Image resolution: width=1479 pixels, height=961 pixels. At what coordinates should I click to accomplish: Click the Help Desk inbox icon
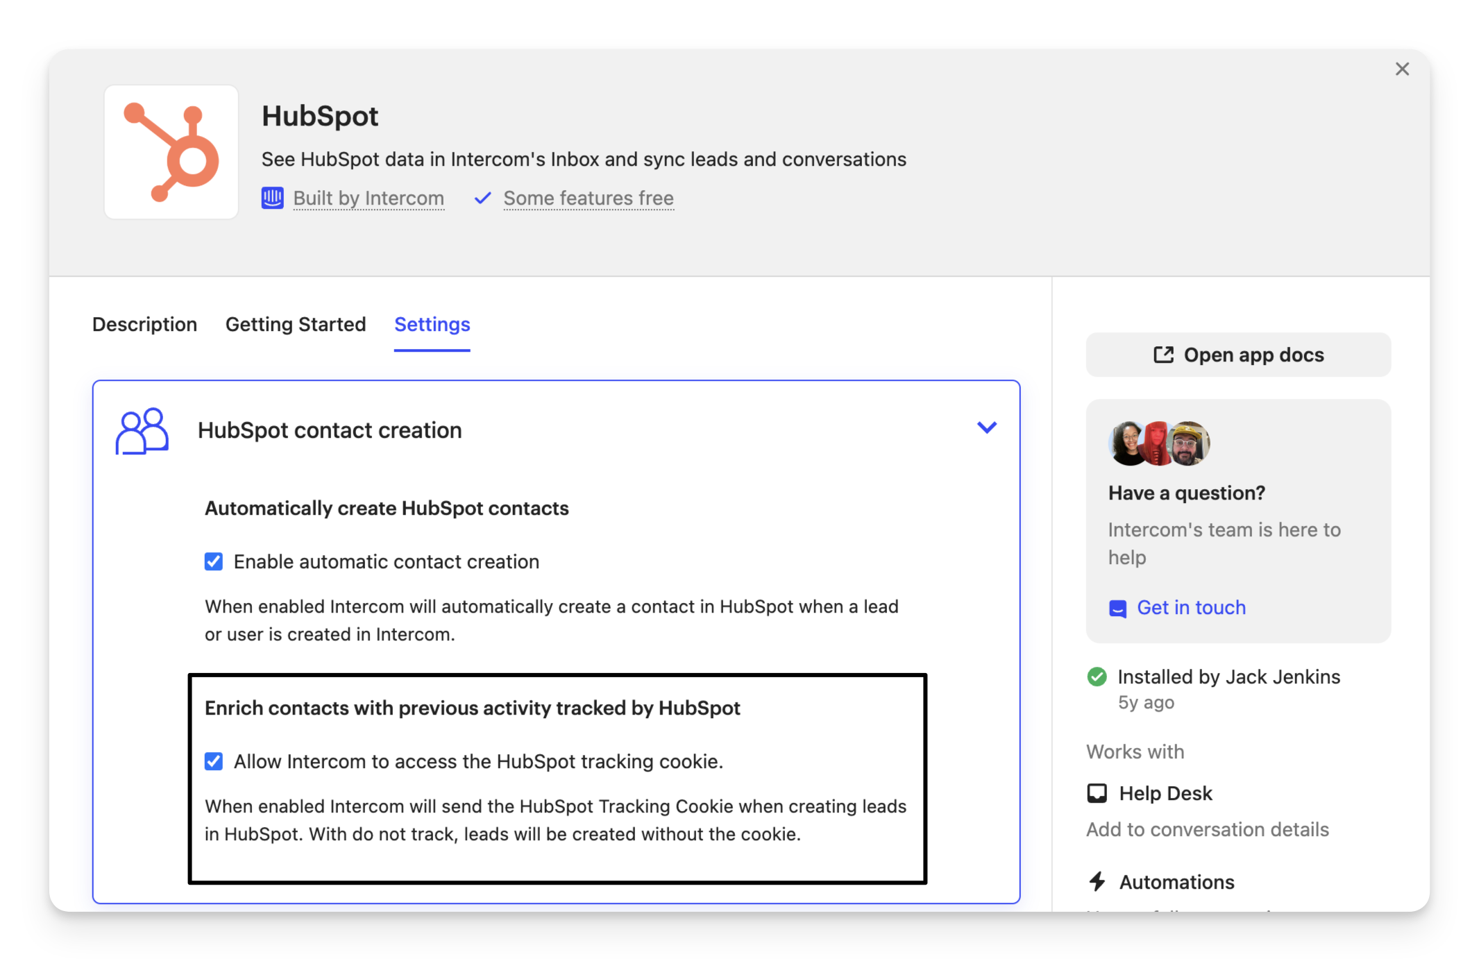click(x=1097, y=793)
